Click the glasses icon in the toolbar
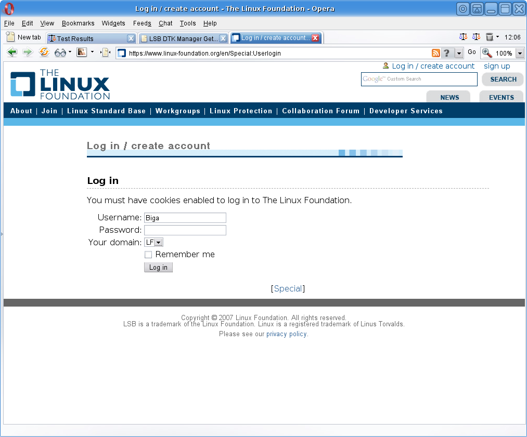527x437 pixels. coord(60,52)
